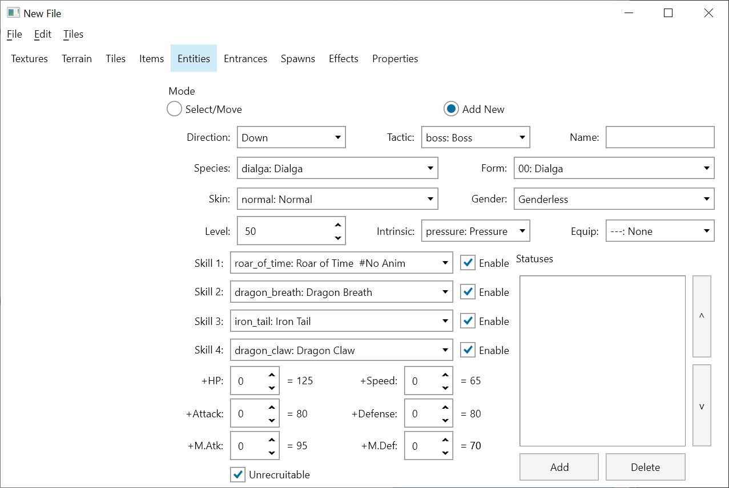Open the Spawns tab

298,59
